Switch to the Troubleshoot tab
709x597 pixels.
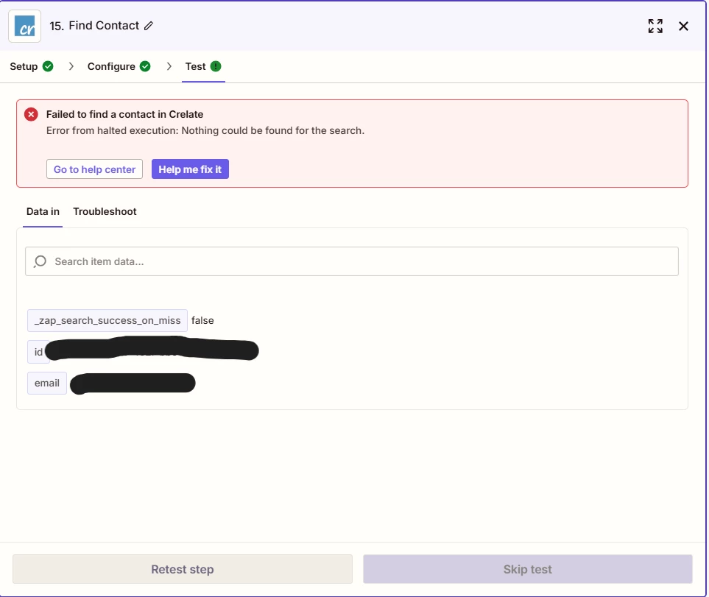click(105, 211)
